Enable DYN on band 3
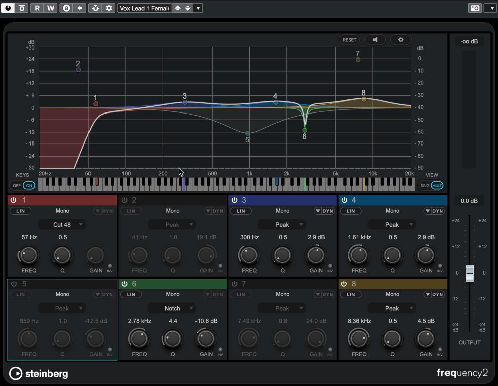The height and width of the screenshot is (386, 498). (x=324, y=211)
